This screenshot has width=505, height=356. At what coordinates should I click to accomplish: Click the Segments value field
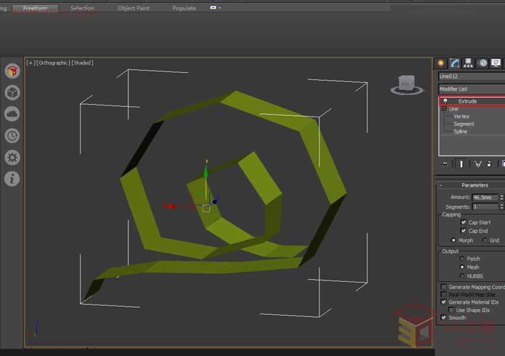[x=485, y=206]
